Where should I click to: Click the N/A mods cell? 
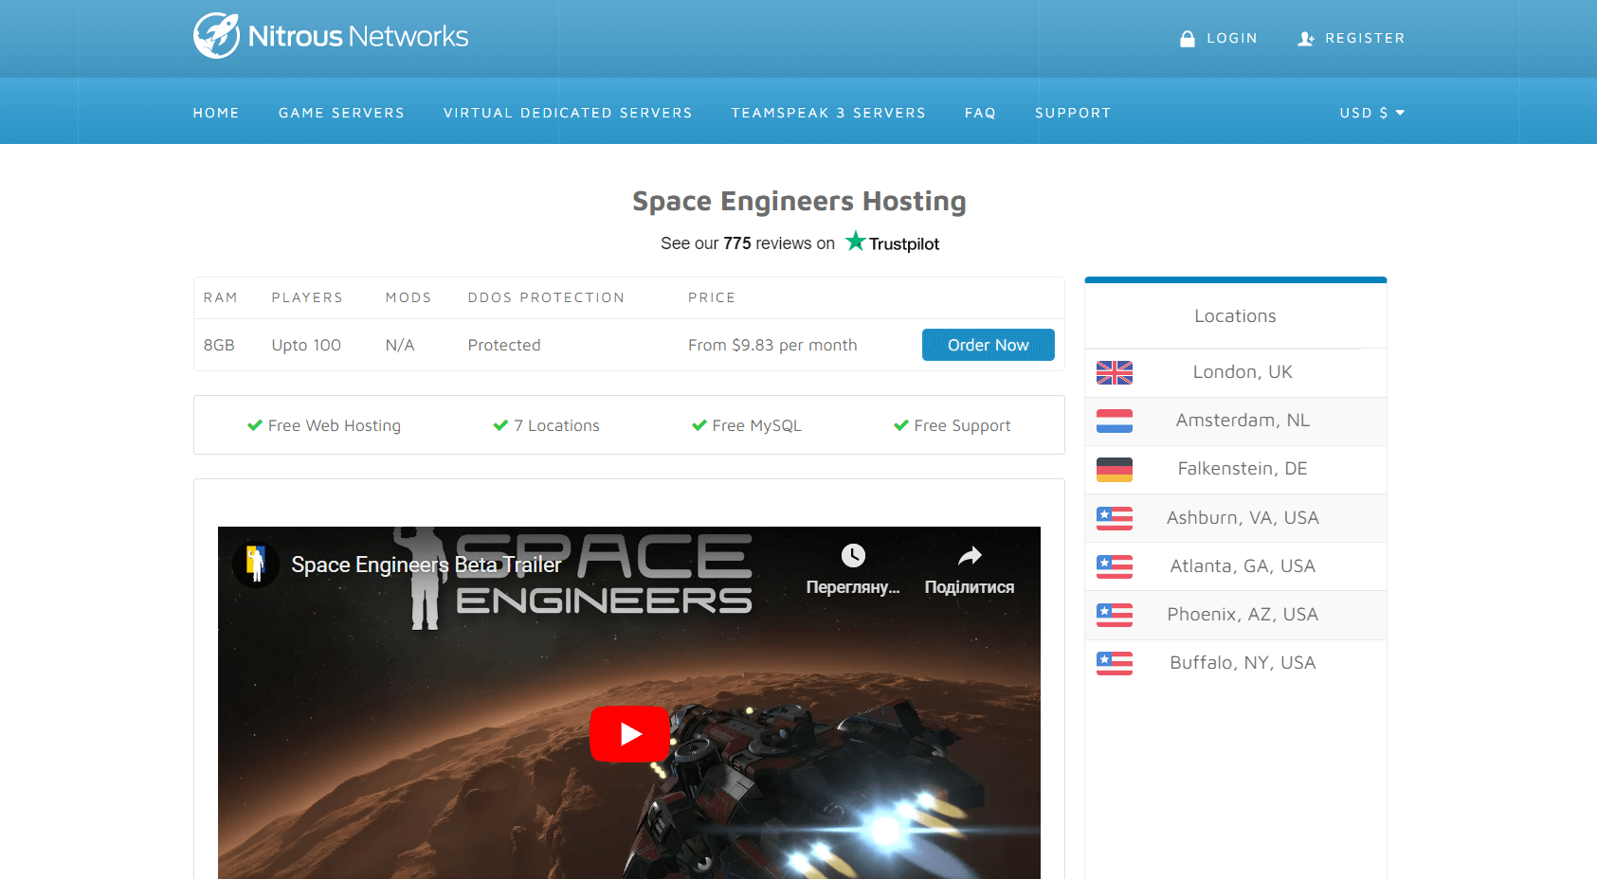tap(400, 345)
